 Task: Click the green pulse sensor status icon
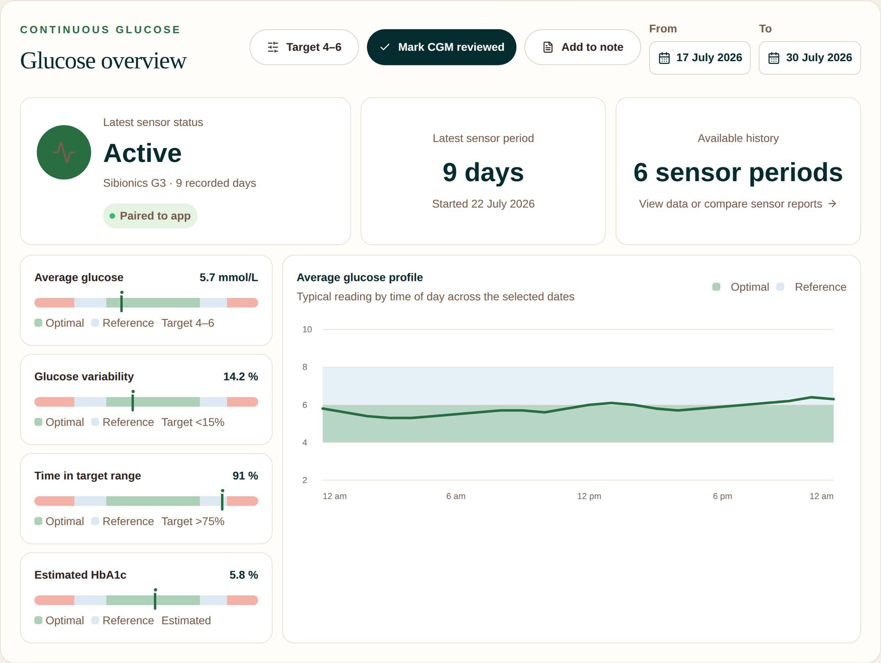64,153
